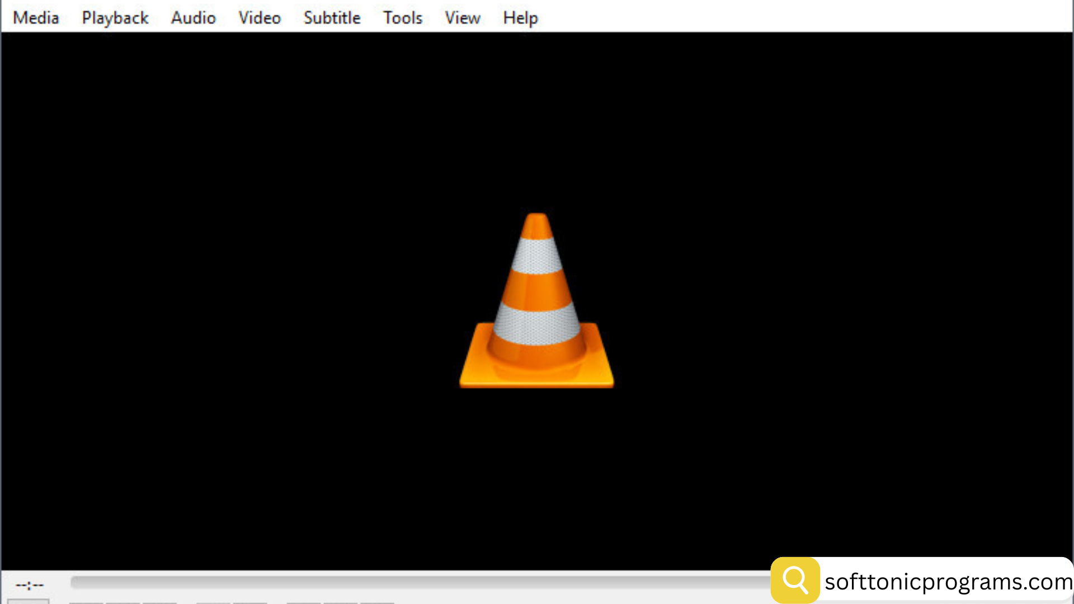
Task: Open the Extended settings button
Action: click(250, 602)
